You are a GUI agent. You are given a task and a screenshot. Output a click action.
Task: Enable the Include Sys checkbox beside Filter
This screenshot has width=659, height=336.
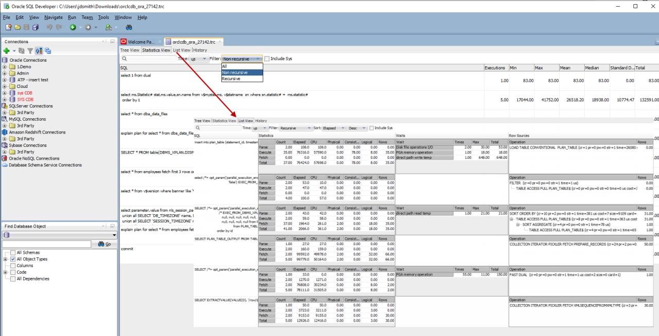[x=267, y=59]
